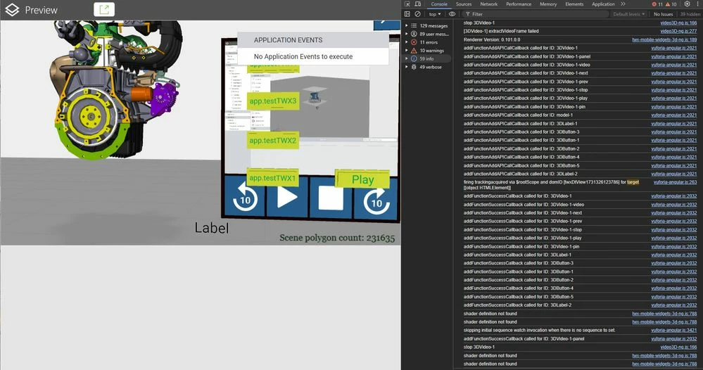703x370 pixels.
Task: Switch to the Elements tab
Action: pos(574,4)
